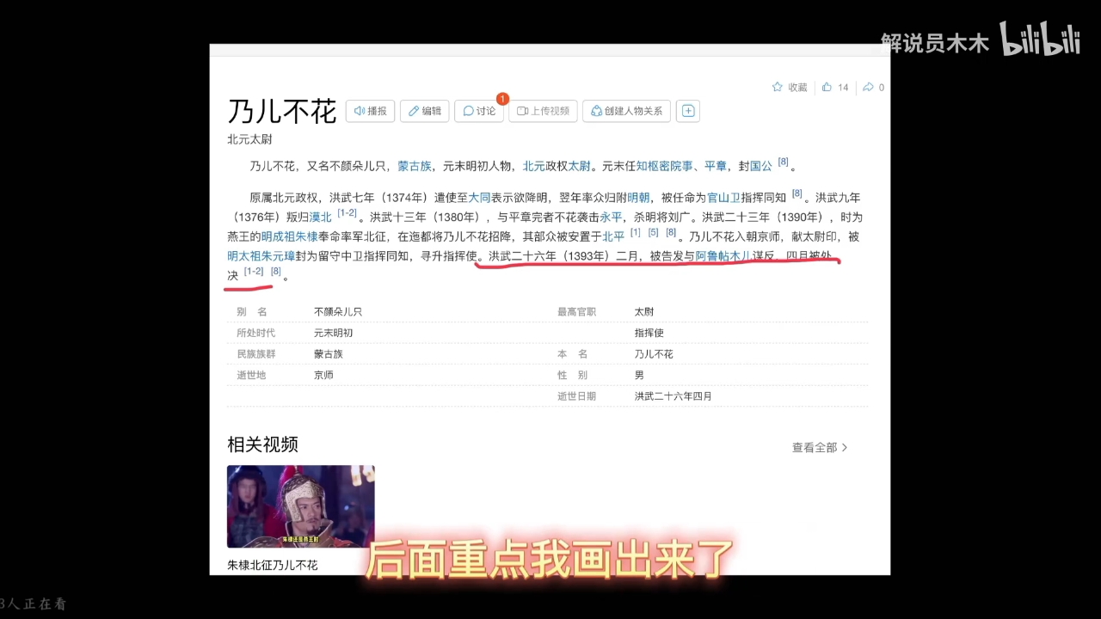Follow the 明太祖朱元璋 link
Viewport: 1101px width, 619px height.
click(261, 256)
